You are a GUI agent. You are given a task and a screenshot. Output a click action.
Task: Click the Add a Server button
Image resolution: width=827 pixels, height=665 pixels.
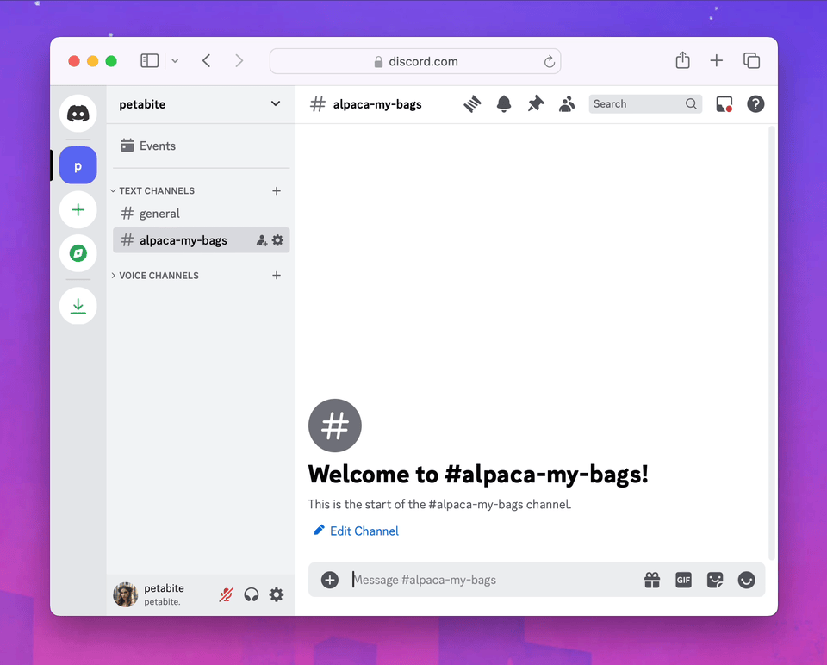tap(78, 209)
